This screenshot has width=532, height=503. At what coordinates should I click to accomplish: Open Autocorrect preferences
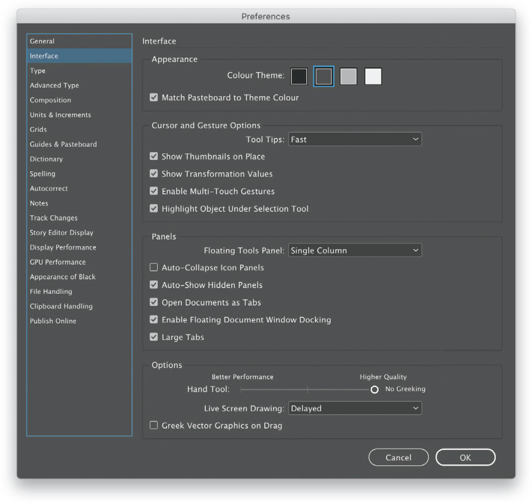pos(79,188)
